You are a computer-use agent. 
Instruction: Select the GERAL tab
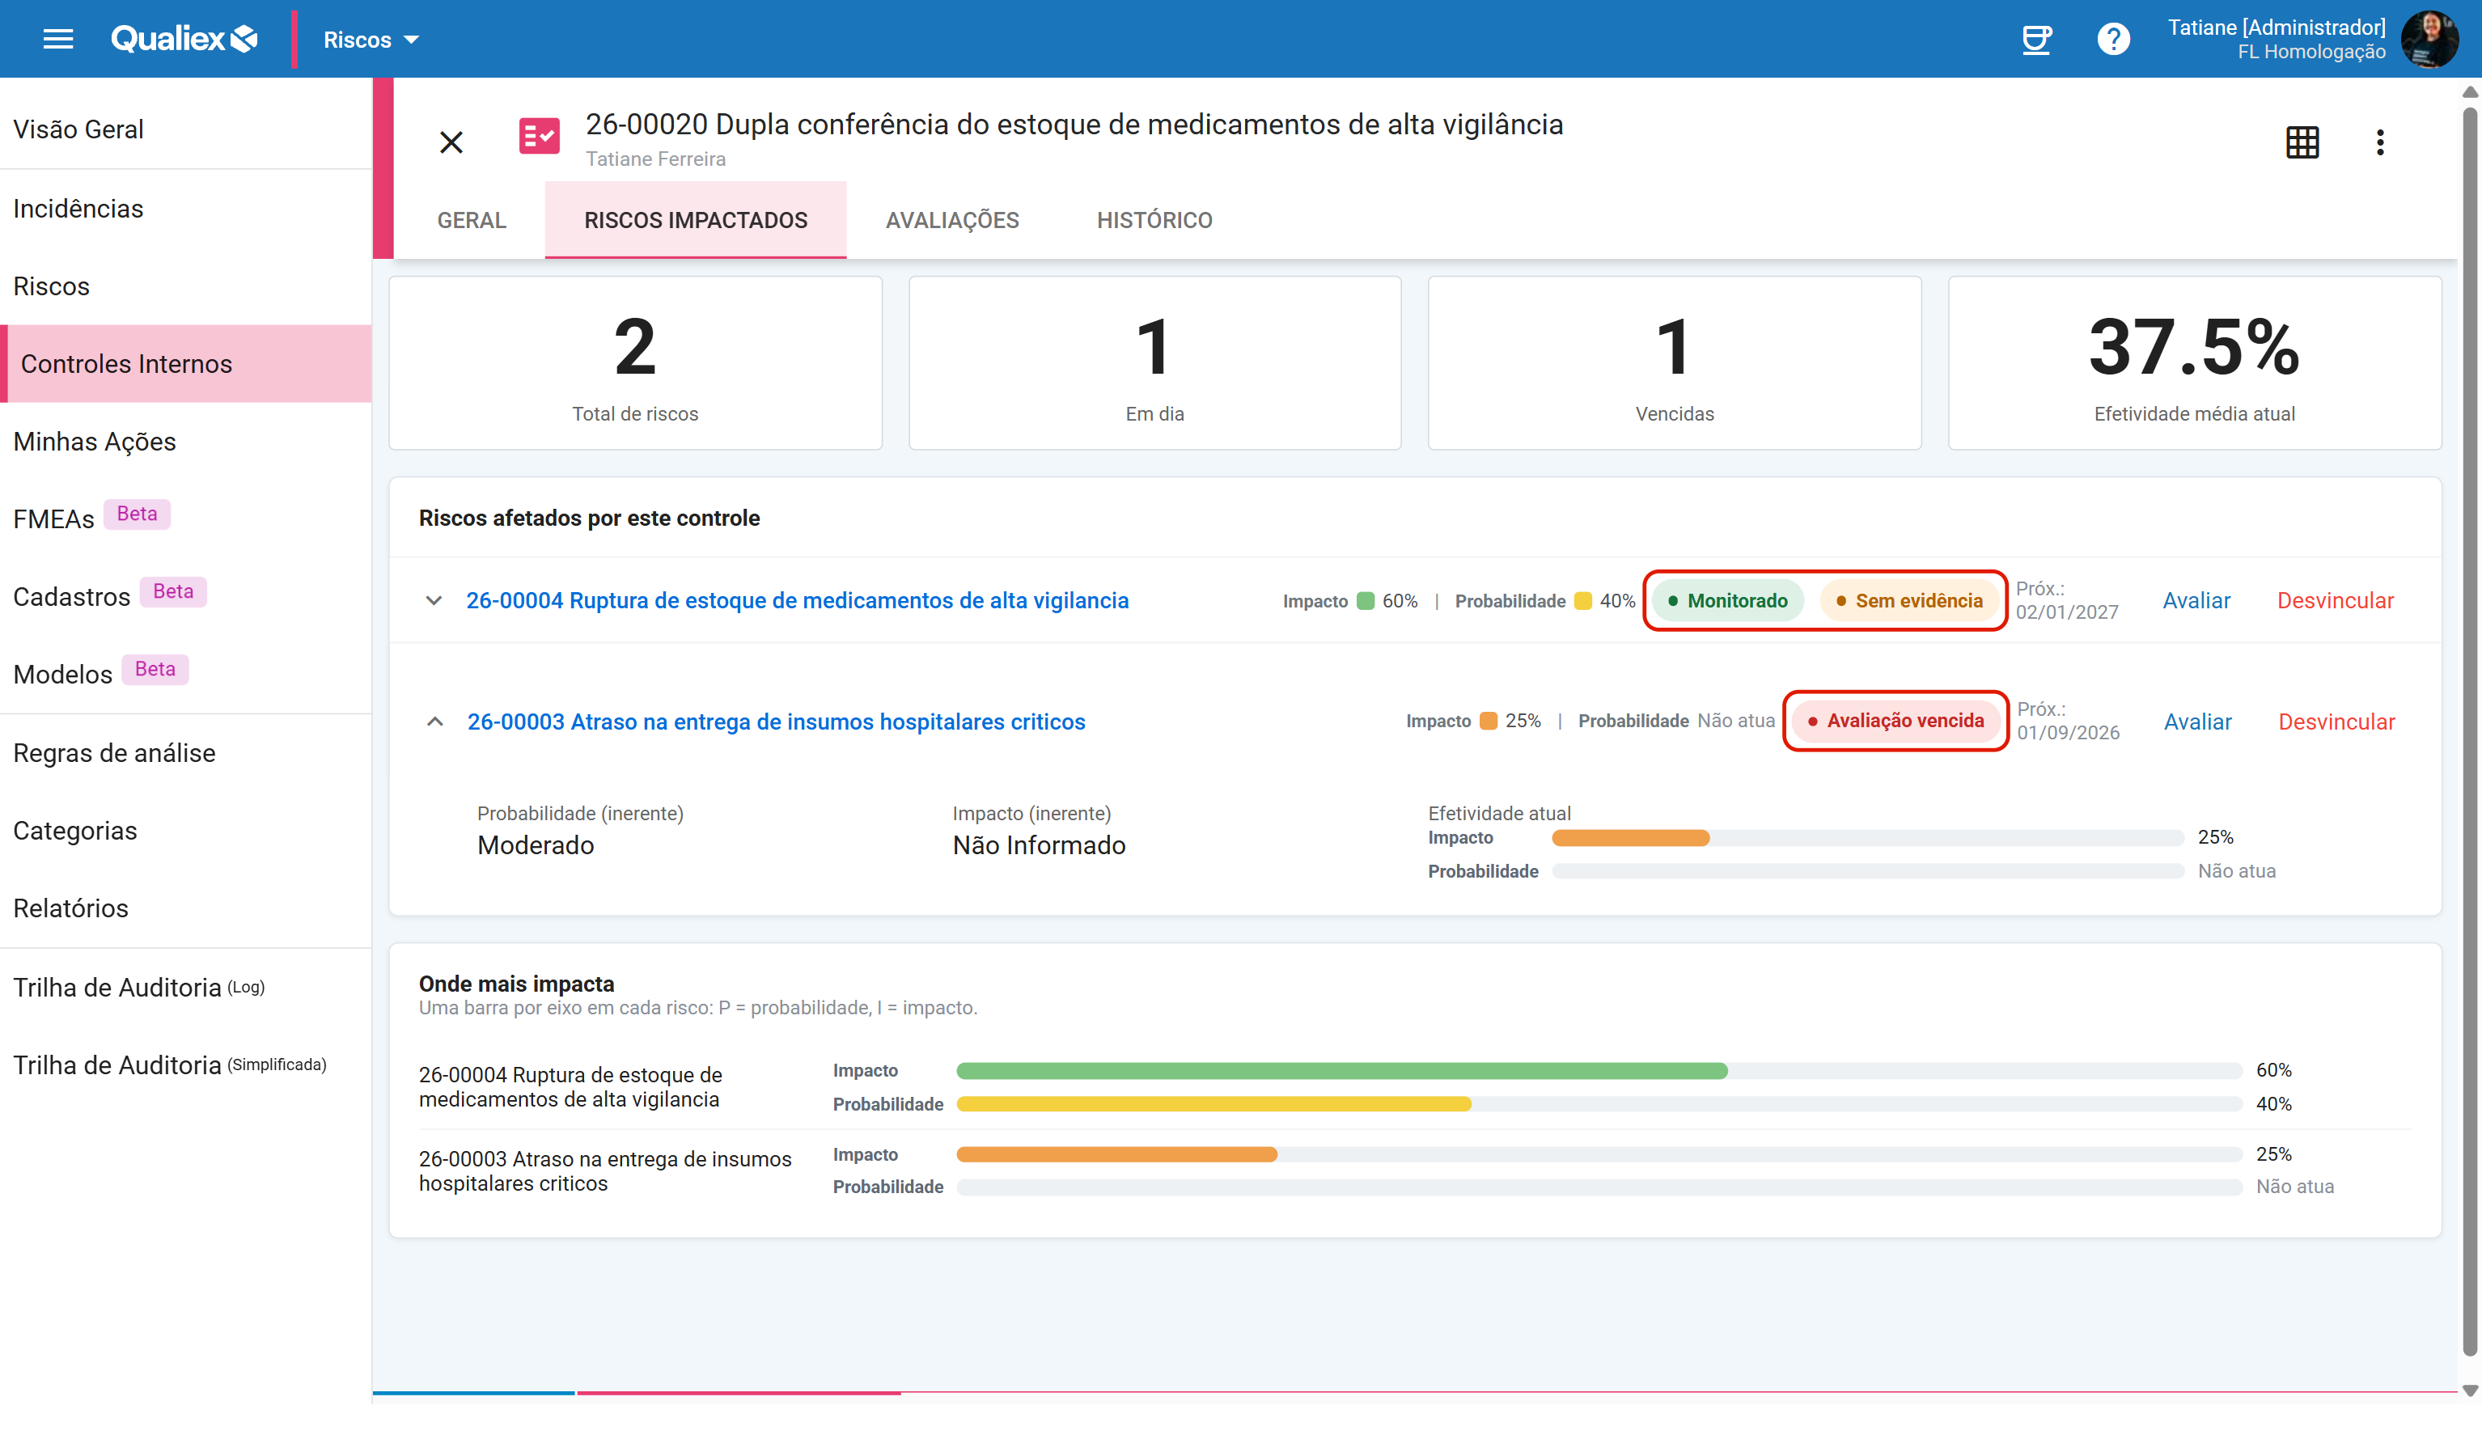[x=471, y=220]
